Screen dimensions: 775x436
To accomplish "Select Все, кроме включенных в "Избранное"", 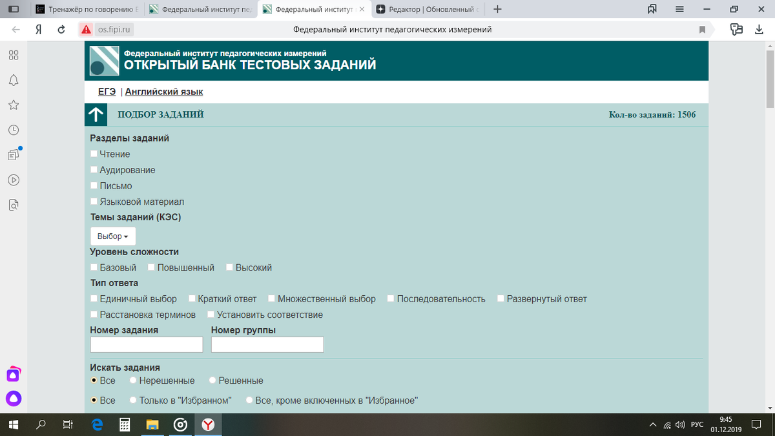I will [x=249, y=400].
